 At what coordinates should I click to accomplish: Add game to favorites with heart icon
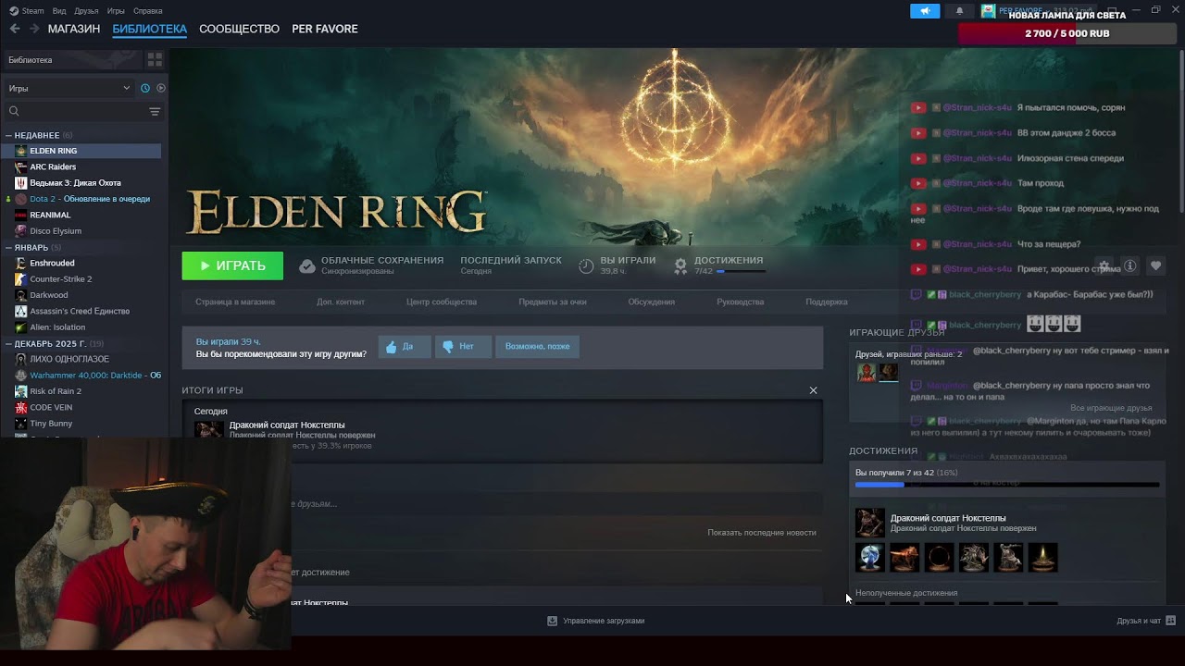tap(1155, 266)
